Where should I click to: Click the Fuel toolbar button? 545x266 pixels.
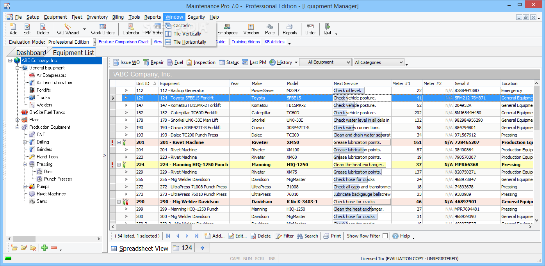coord(175,62)
